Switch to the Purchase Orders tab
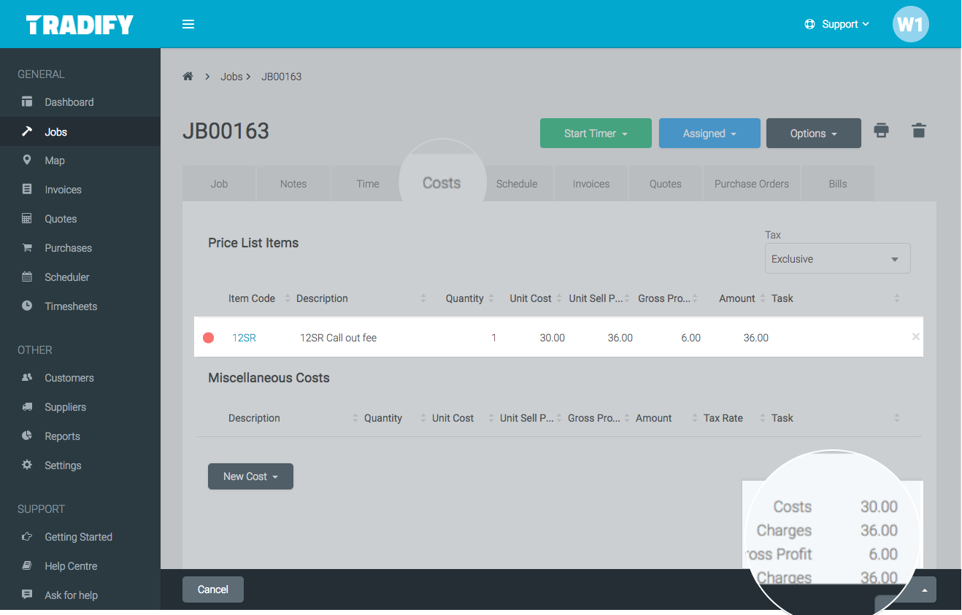Viewport: 962px width, 615px height. pyautogui.click(x=751, y=183)
